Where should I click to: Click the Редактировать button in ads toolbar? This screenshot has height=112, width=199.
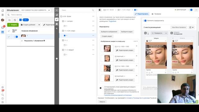(x=49, y=25)
